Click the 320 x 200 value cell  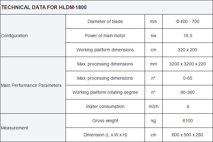pyautogui.click(x=187, y=50)
